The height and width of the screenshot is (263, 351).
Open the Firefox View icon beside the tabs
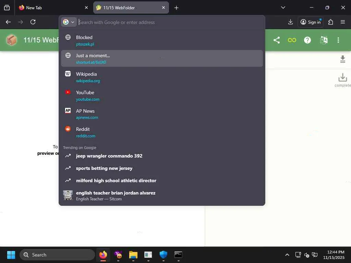pos(7,8)
